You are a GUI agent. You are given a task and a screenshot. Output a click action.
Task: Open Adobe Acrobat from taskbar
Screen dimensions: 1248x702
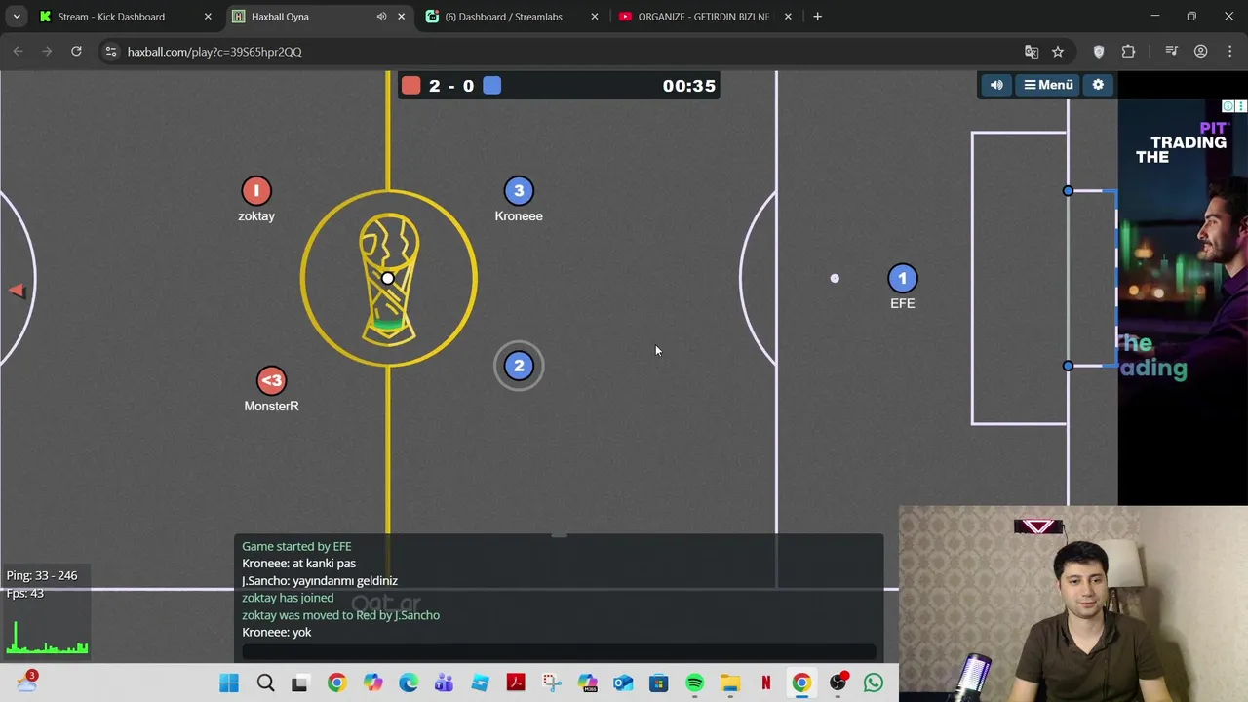click(x=516, y=683)
